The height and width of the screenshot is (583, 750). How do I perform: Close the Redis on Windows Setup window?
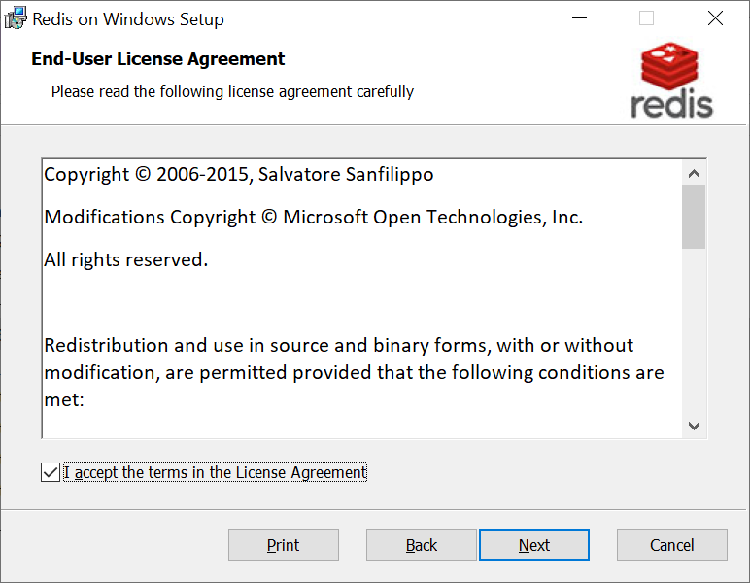(716, 18)
